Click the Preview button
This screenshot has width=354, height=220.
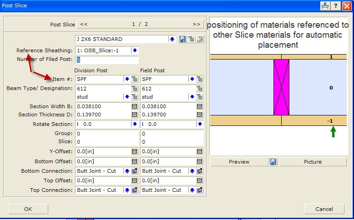click(x=239, y=162)
